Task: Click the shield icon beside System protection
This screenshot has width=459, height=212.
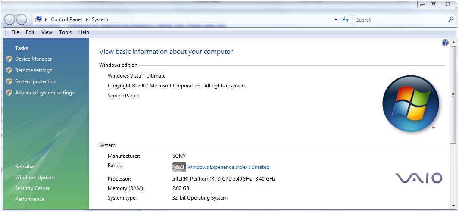Action: (x=9, y=81)
